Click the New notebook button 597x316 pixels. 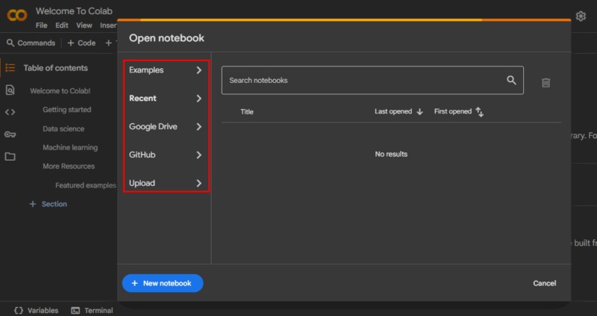pos(163,284)
